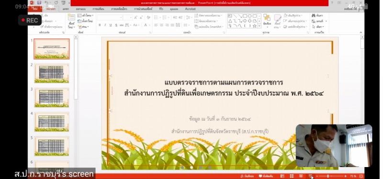Toggle Underline formatting
This screenshot has width=383, height=179.
pos(111,25)
